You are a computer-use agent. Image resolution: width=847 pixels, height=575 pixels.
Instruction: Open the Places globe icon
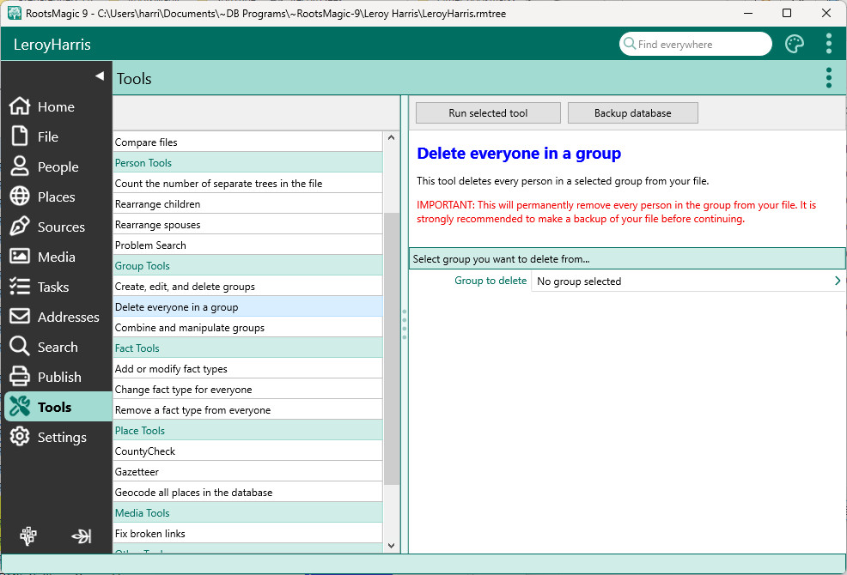(x=20, y=197)
